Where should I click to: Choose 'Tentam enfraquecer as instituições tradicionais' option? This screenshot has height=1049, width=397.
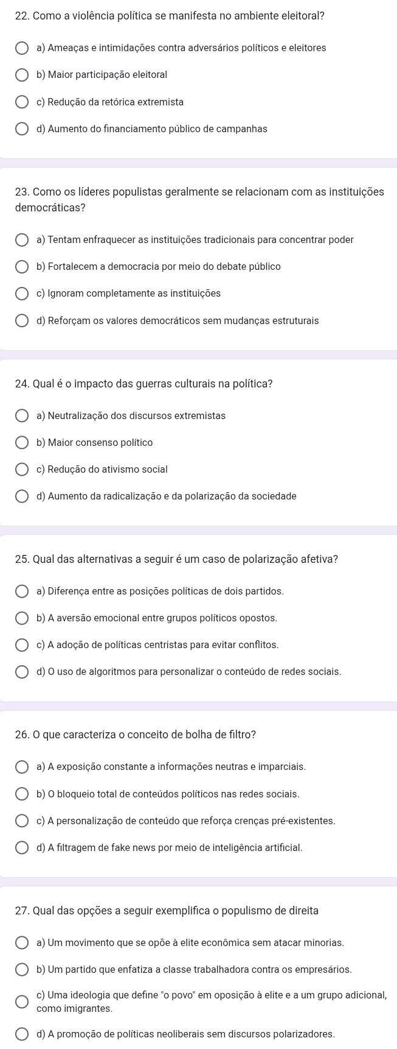pyautogui.click(x=21, y=240)
